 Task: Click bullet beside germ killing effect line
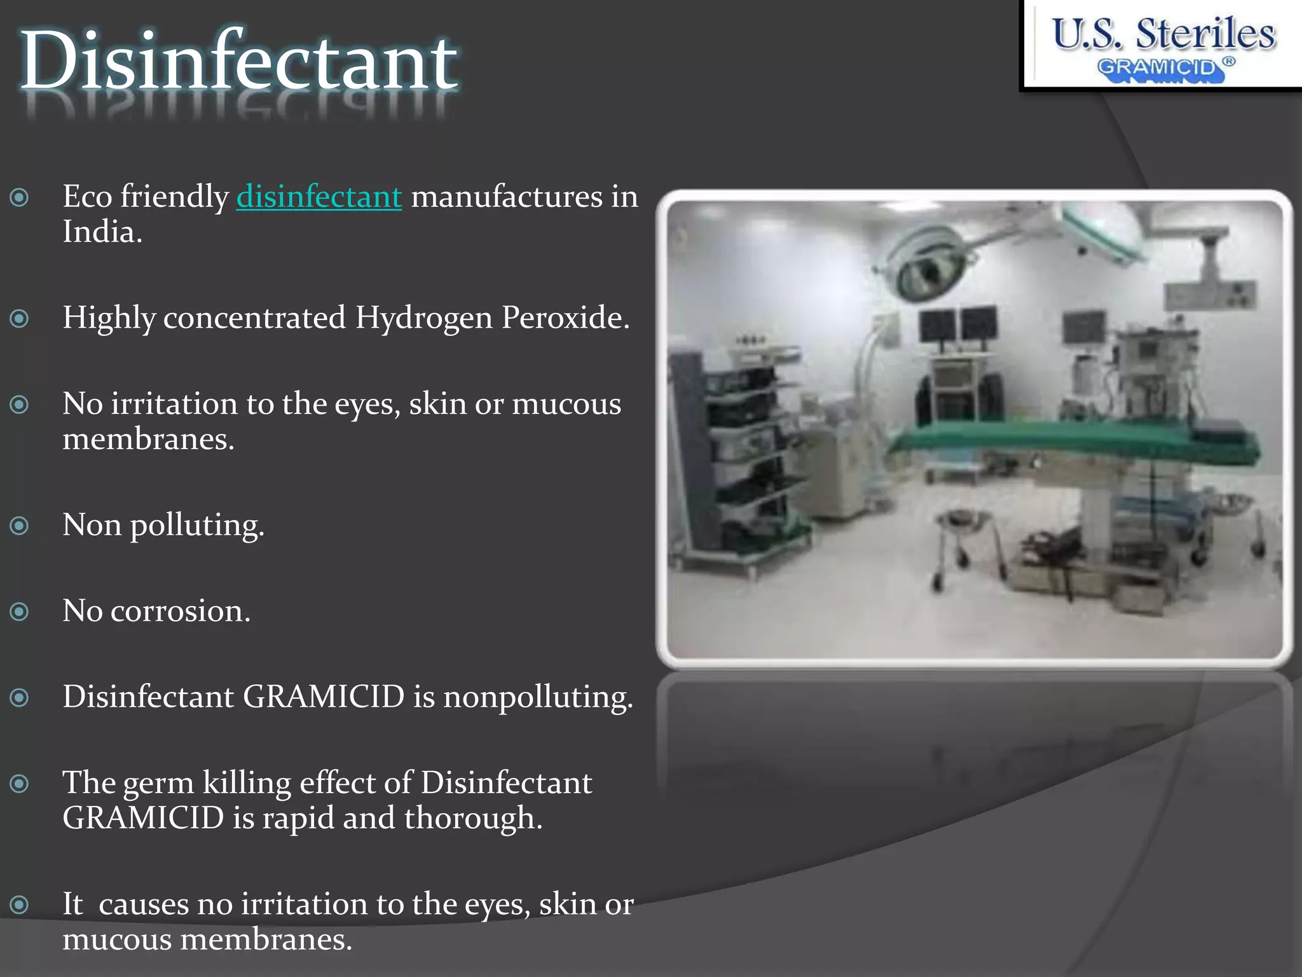[x=20, y=784]
